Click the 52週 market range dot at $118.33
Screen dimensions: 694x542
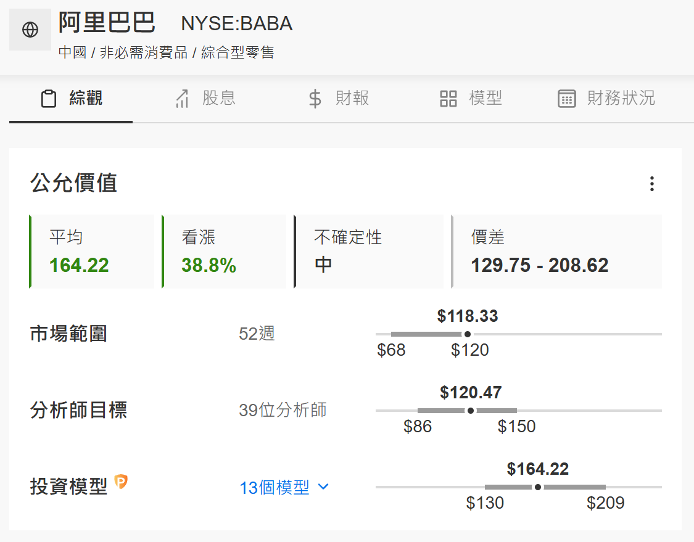click(468, 334)
